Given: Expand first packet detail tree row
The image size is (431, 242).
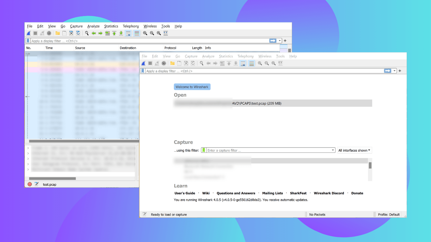Looking at the screenshot, I should coord(28,148).
